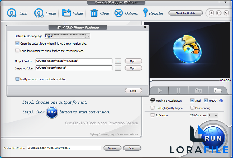The height and width of the screenshot is (158, 233).
Task: Toggle Intel hardware acceleration
Action: point(192,100)
